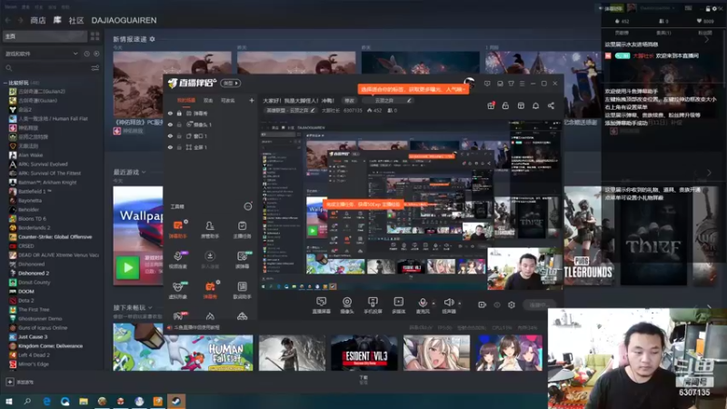Toggle the preview eye icon near settings gear

click(x=497, y=304)
